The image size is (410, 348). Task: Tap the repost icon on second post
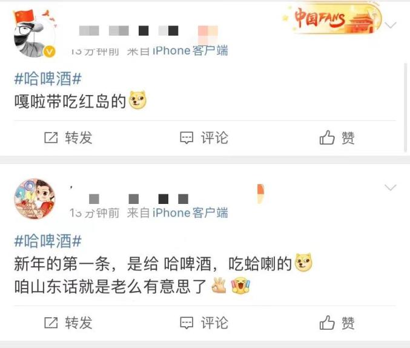click(x=51, y=323)
